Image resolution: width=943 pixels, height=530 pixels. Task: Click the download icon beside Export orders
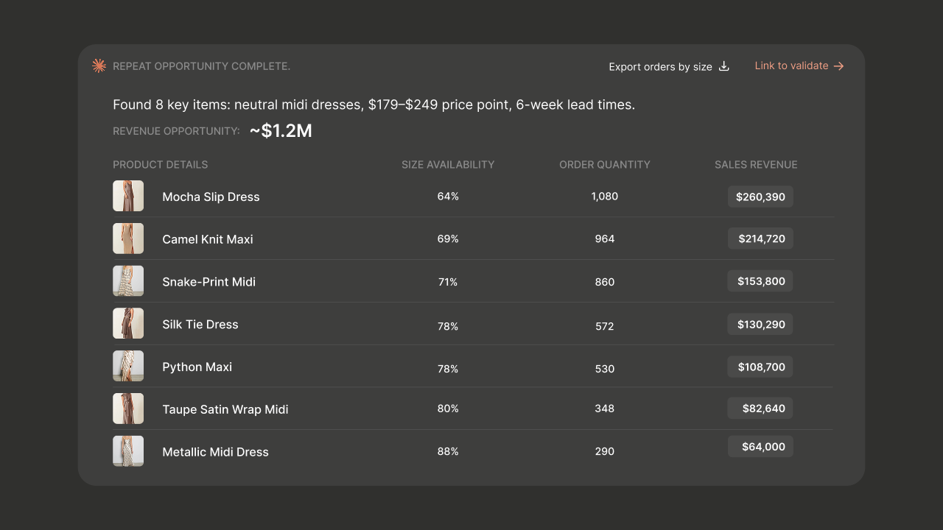[724, 66]
